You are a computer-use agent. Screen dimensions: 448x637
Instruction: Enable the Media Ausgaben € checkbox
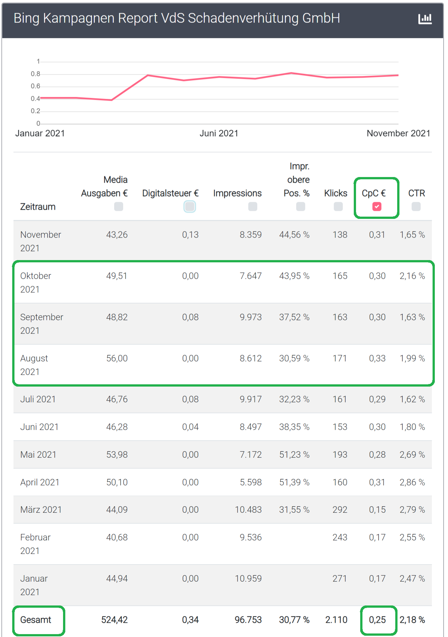coord(119,206)
